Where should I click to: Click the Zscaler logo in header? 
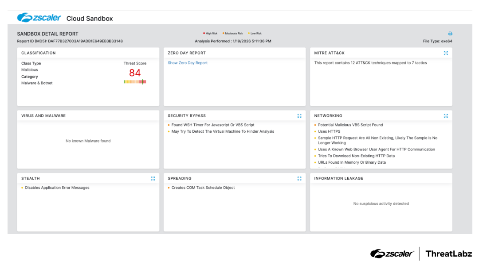click(x=39, y=18)
